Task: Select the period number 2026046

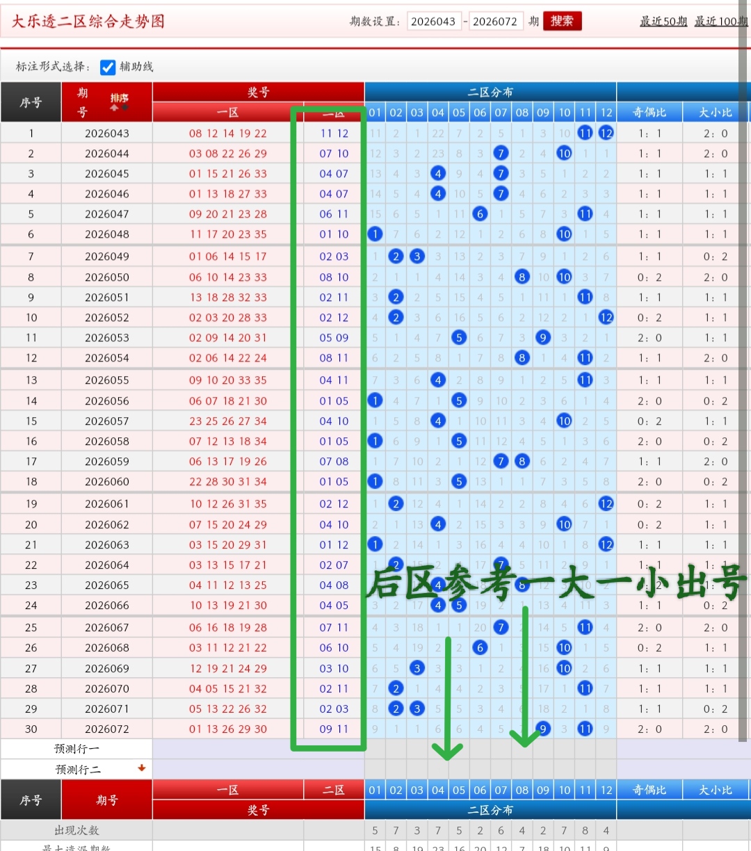Action: coord(107,193)
